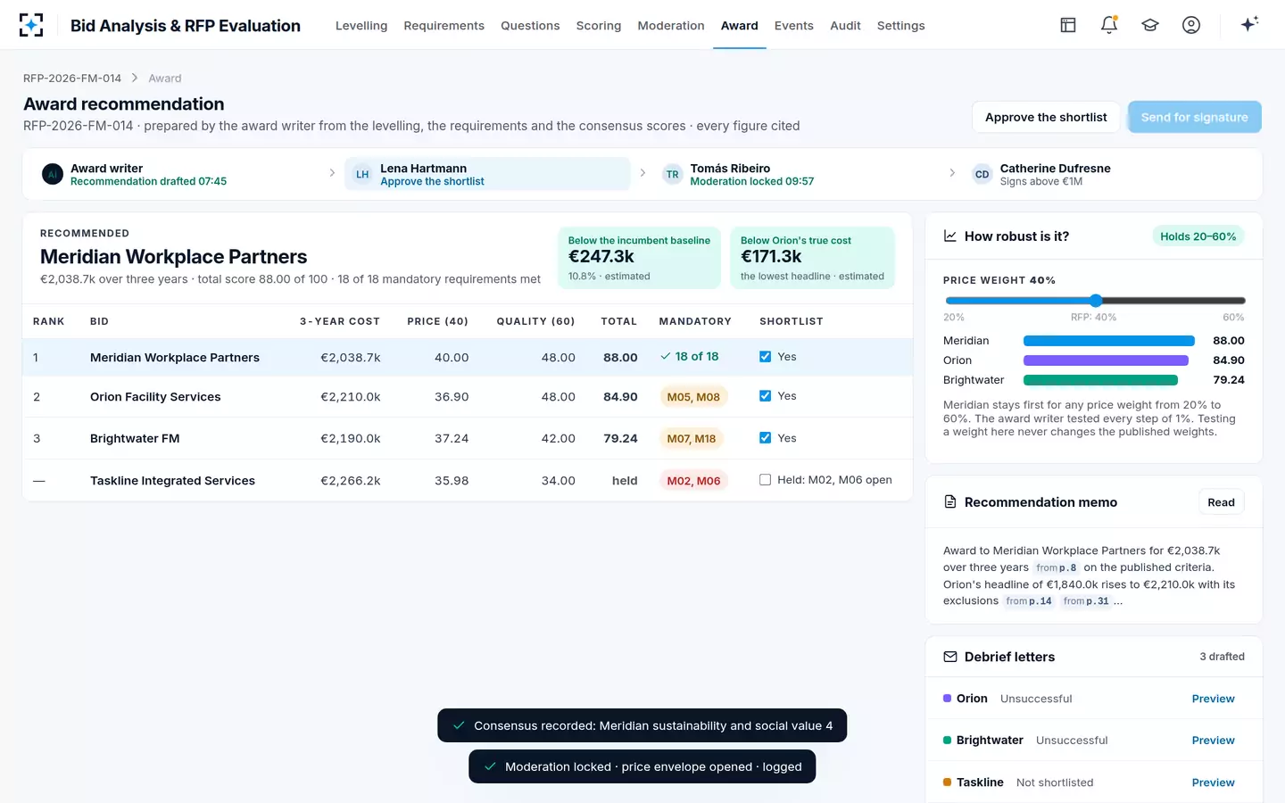The image size is (1285, 803).
Task: Open the Requirements tab
Action: pos(444,26)
